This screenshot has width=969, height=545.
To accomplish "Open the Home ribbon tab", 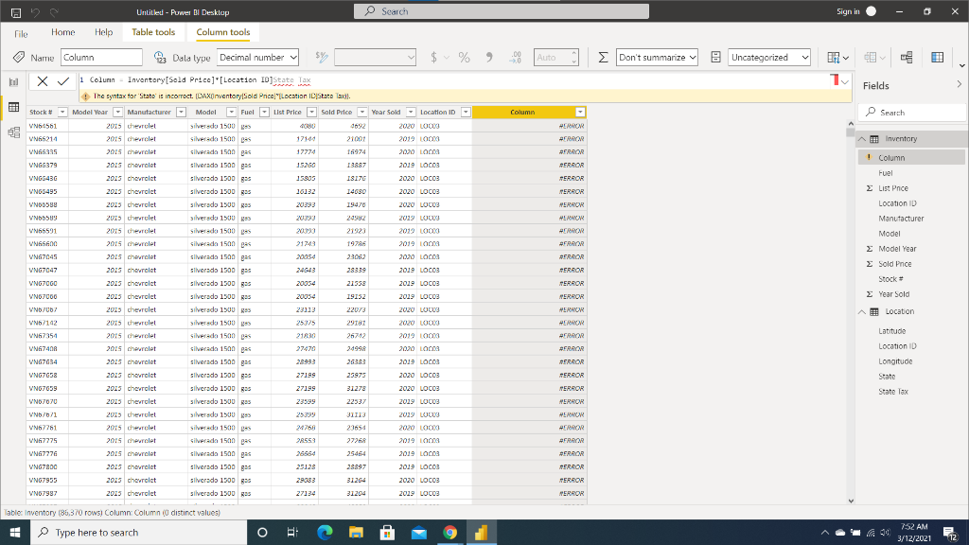I will (63, 32).
